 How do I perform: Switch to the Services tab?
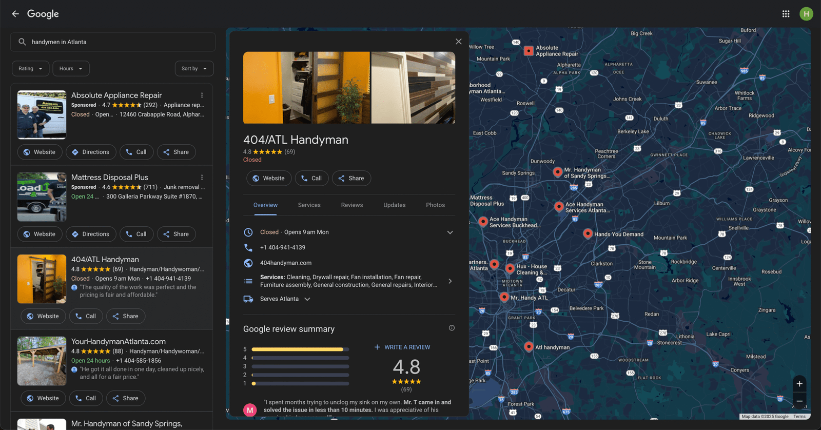point(309,205)
